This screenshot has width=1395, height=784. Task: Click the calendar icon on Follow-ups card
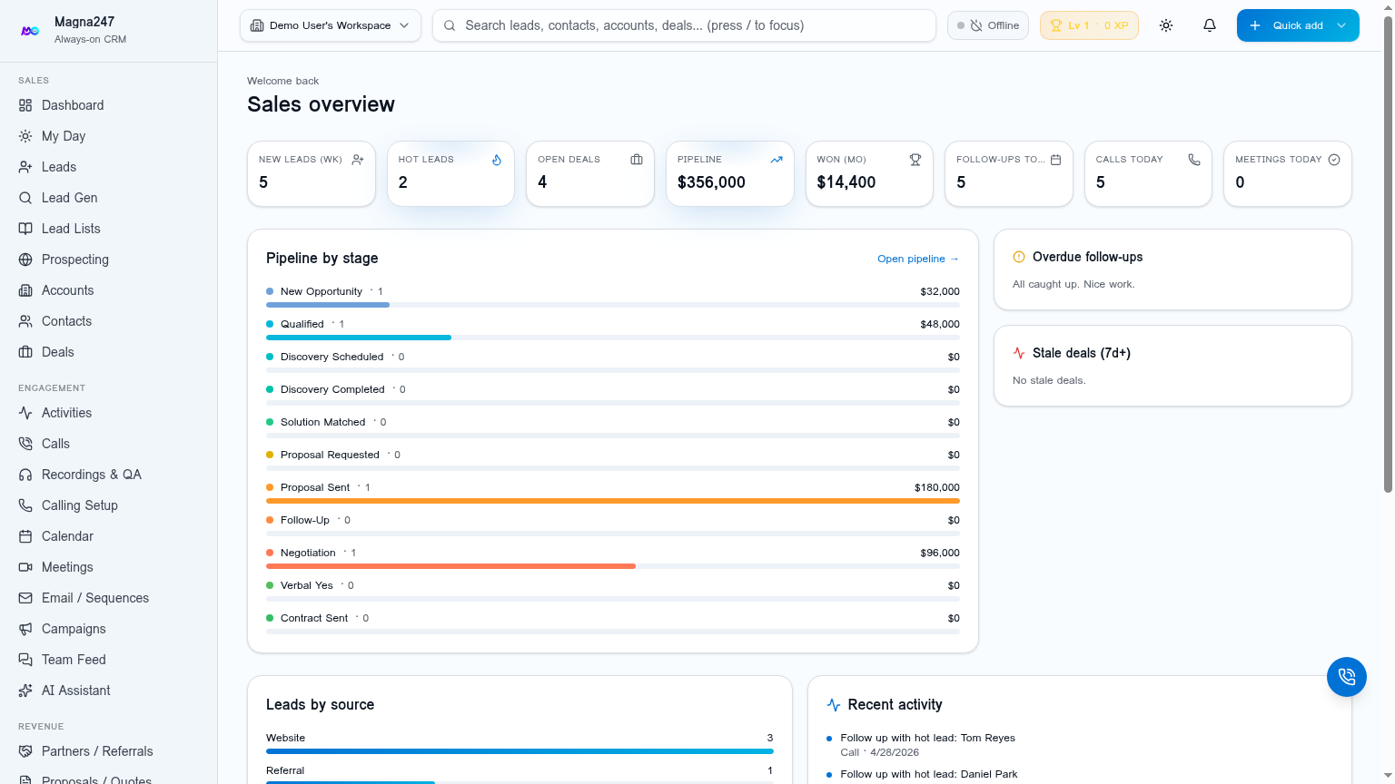(x=1055, y=160)
